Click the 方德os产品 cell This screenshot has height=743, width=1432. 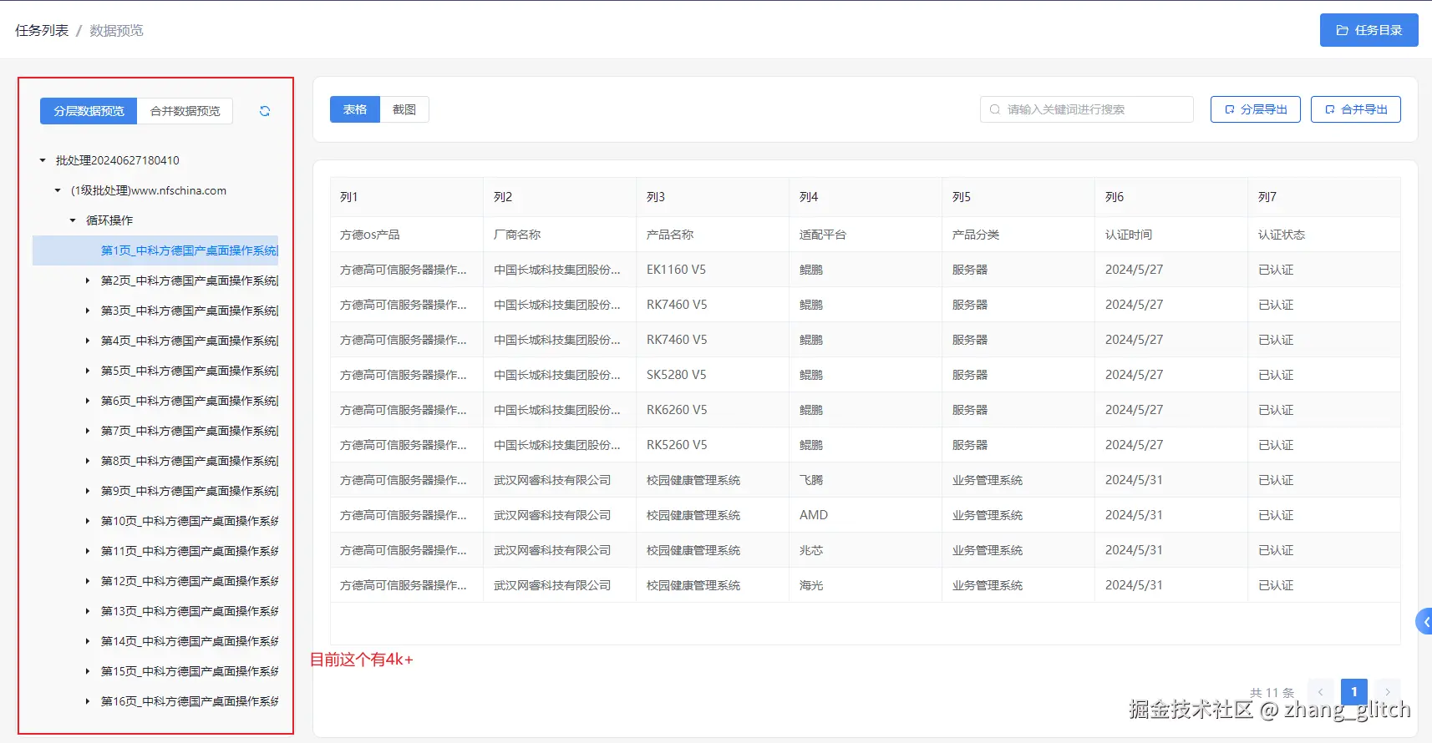(407, 235)
